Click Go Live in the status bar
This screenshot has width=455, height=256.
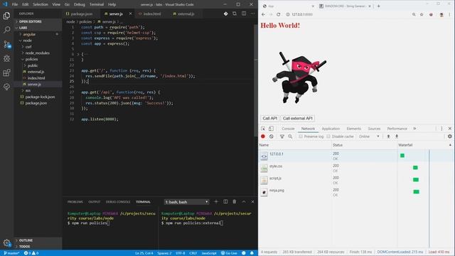(229, 253)
